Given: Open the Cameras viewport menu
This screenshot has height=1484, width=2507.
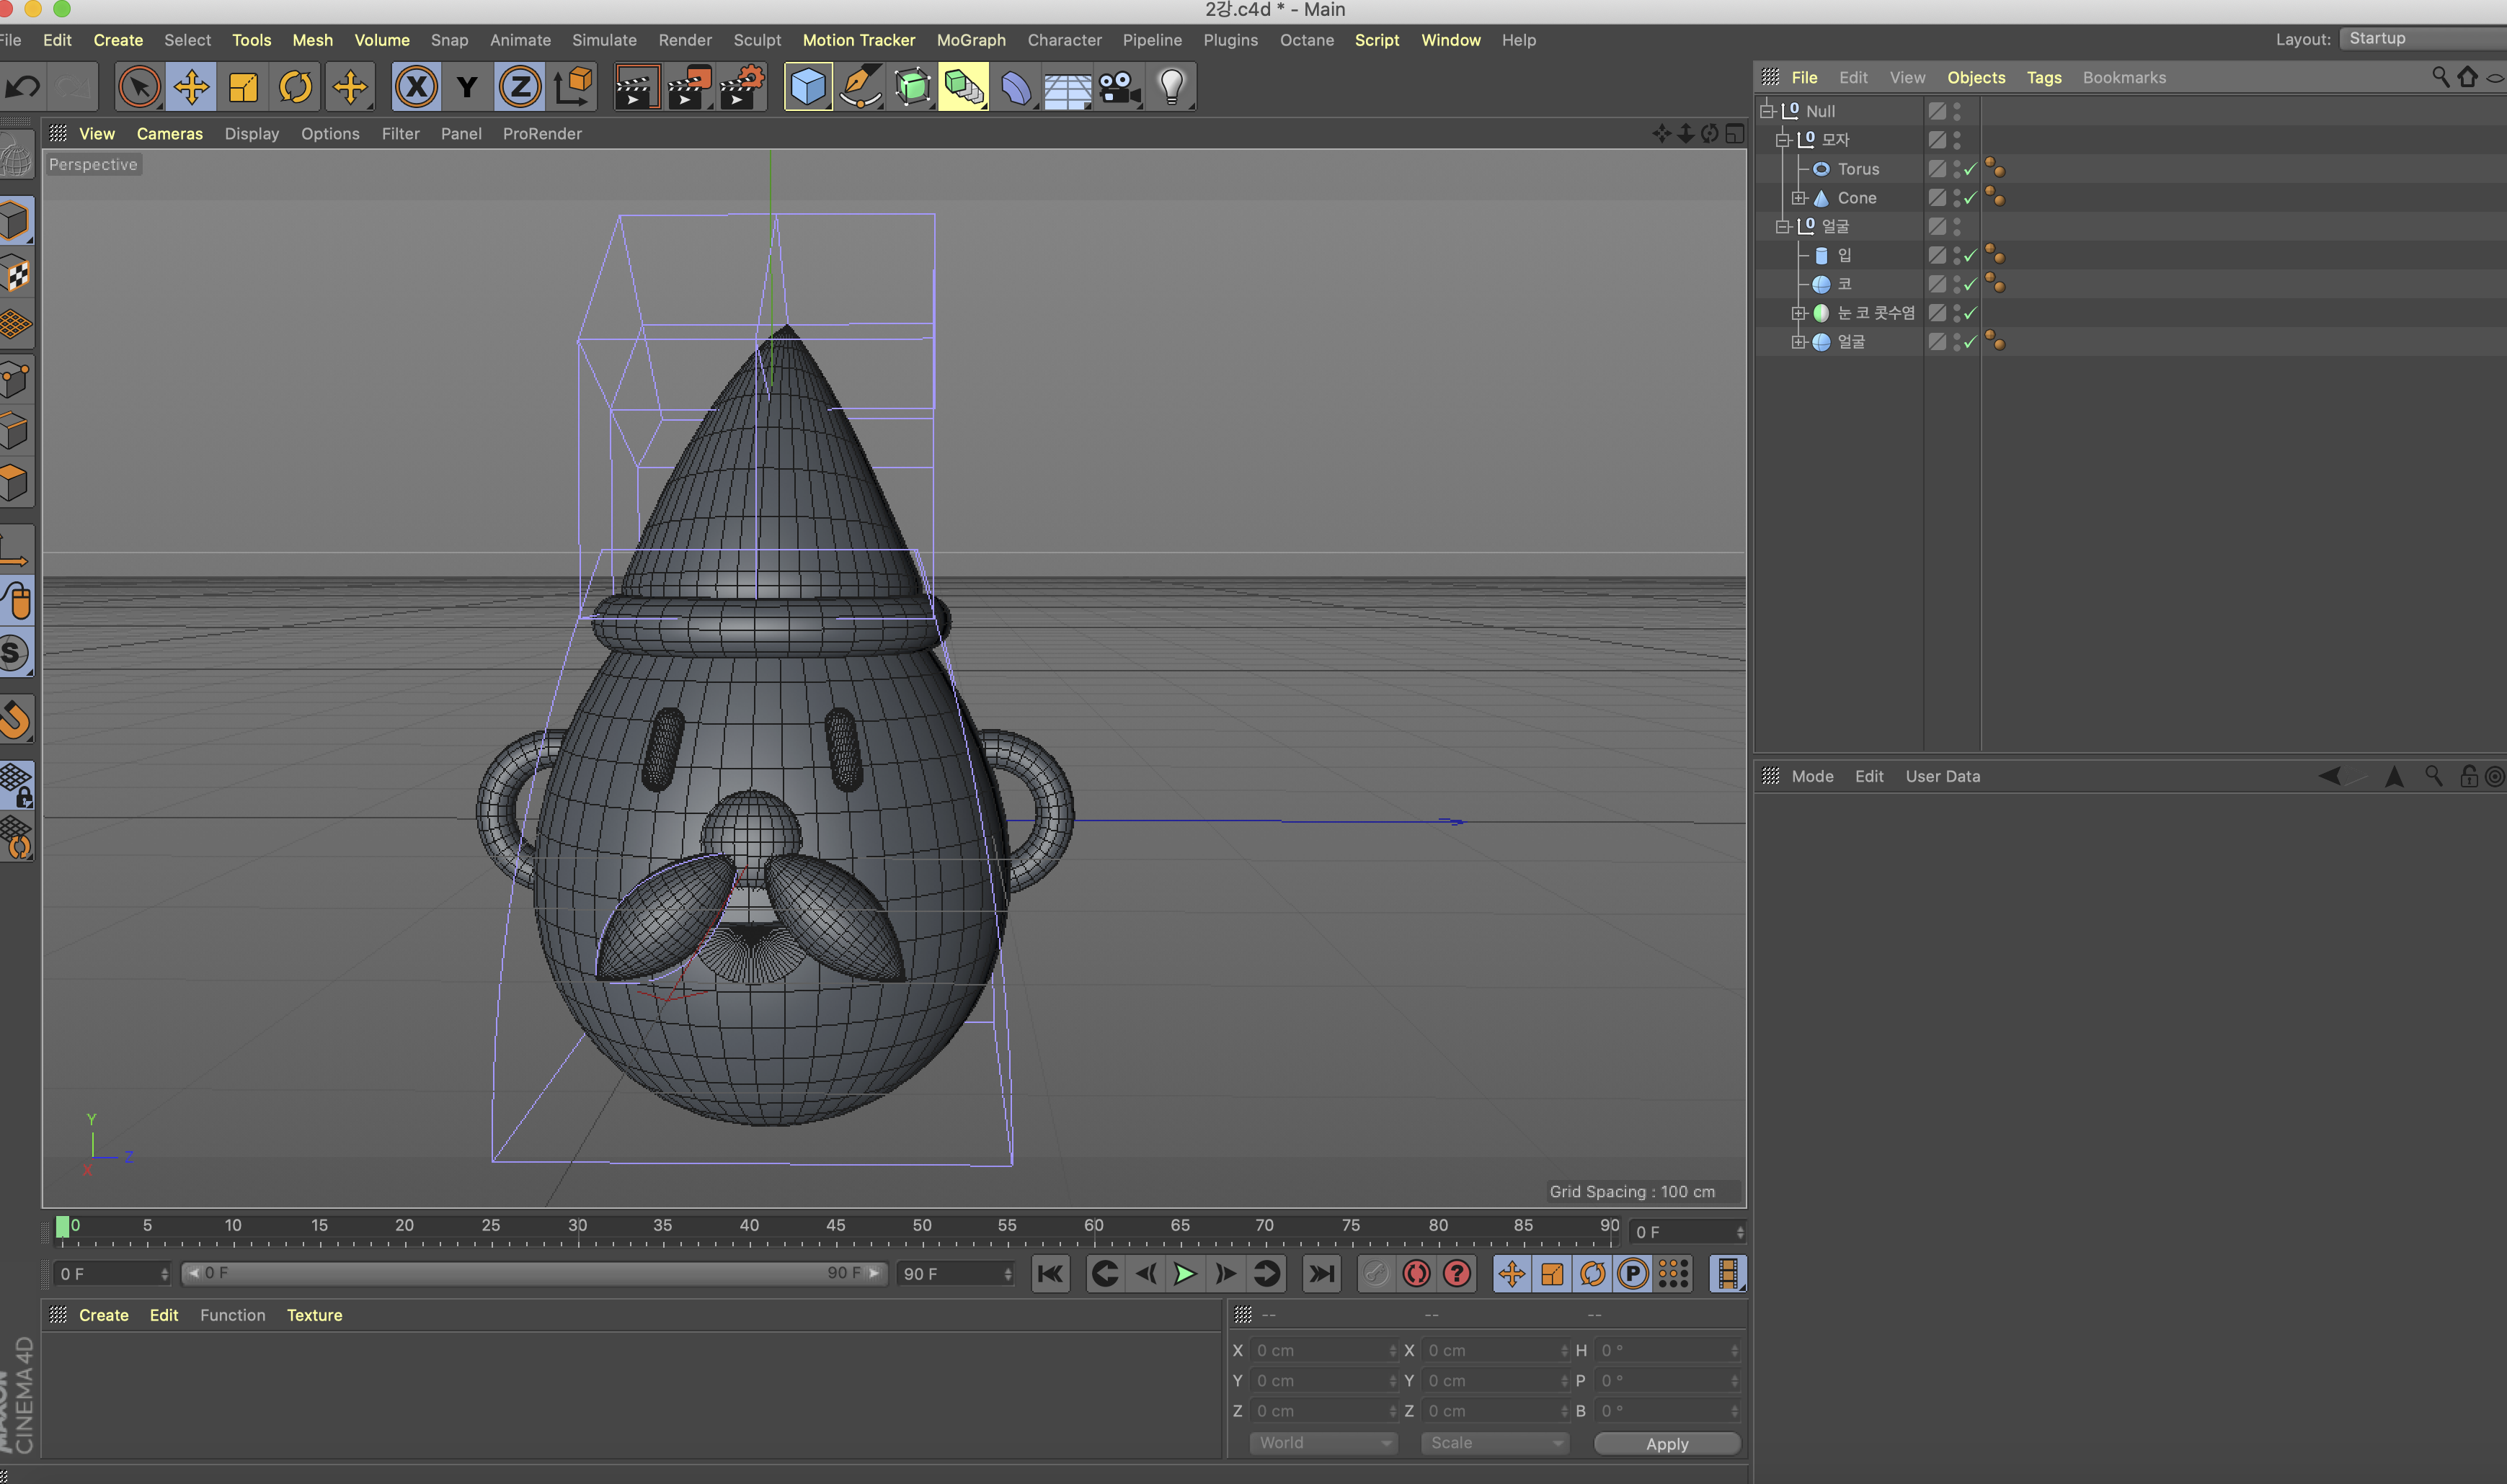Looking at the screenshot, I should pyautogui.click(x=169, y=133).
